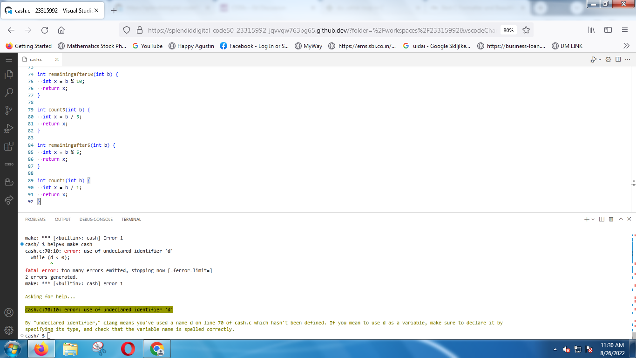Image resolution: width=636 pixels, height=358 pixels.
Task: Click line 79 count5 function header
Action: tap(64, 110)
